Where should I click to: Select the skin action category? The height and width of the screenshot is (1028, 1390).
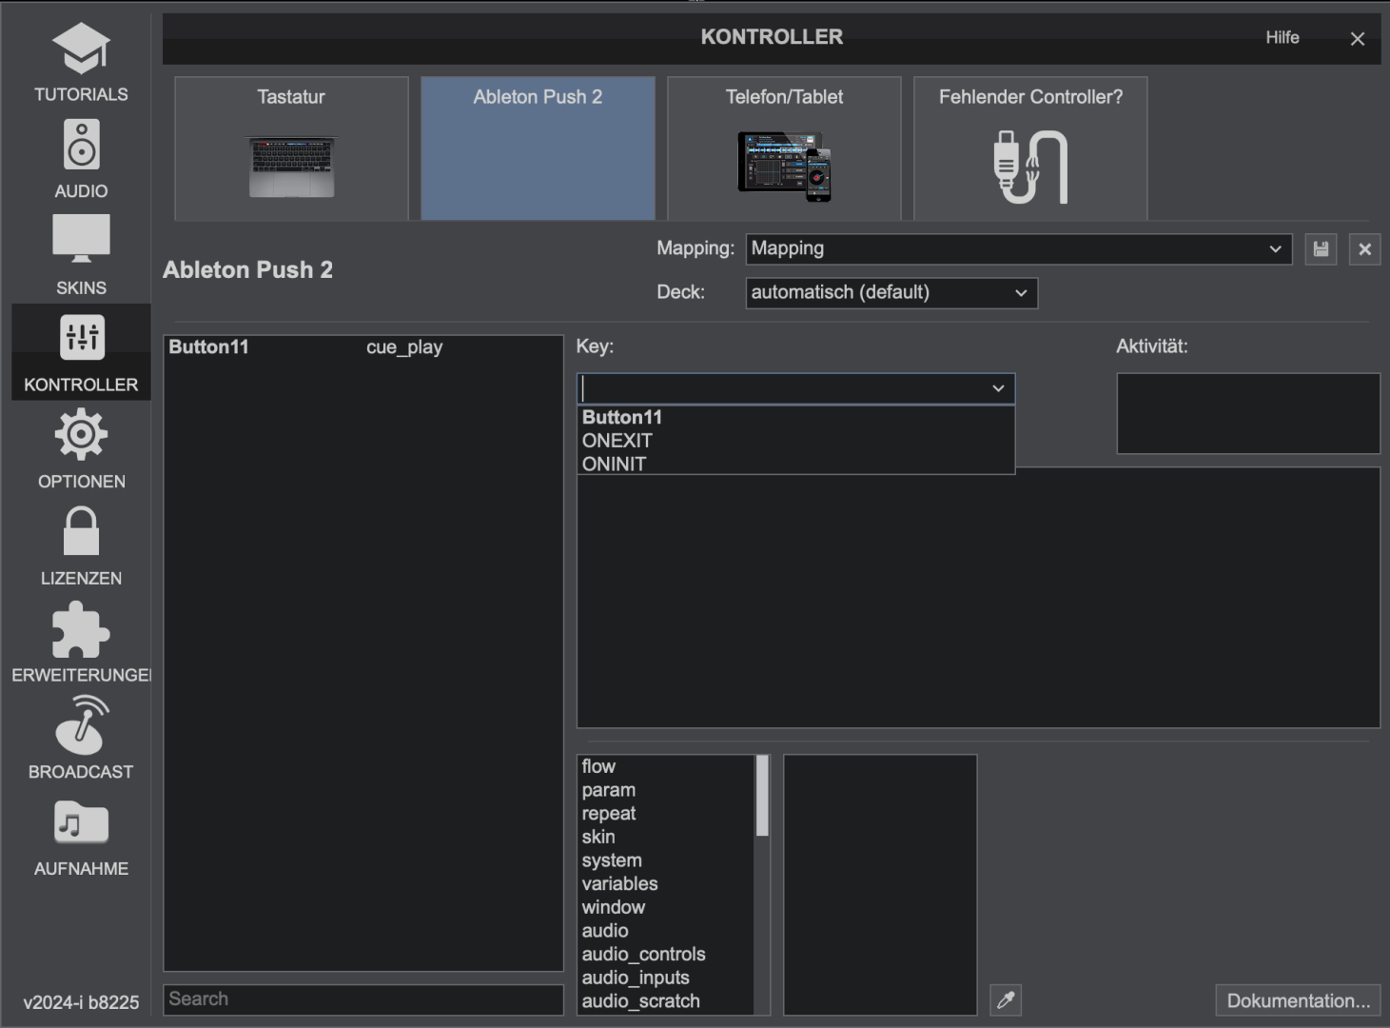[x=666, y=837]
